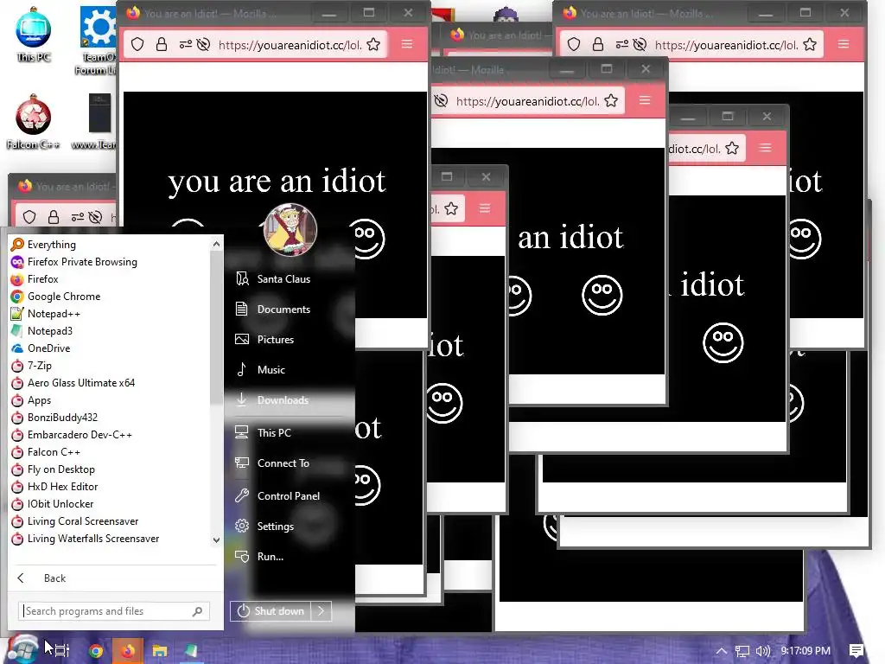Open This PC desktop icon
This screenshot has height=664, width=885.
point(34,35)
